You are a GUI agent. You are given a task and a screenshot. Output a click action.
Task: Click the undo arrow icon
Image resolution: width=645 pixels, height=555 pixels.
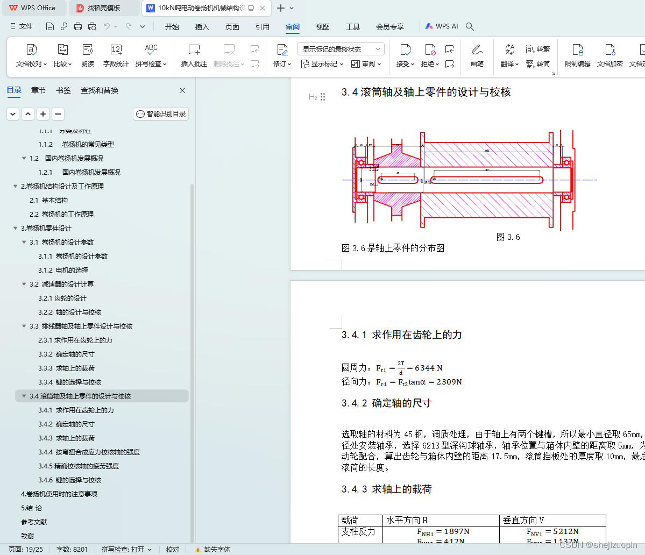(x=107, y=26)
